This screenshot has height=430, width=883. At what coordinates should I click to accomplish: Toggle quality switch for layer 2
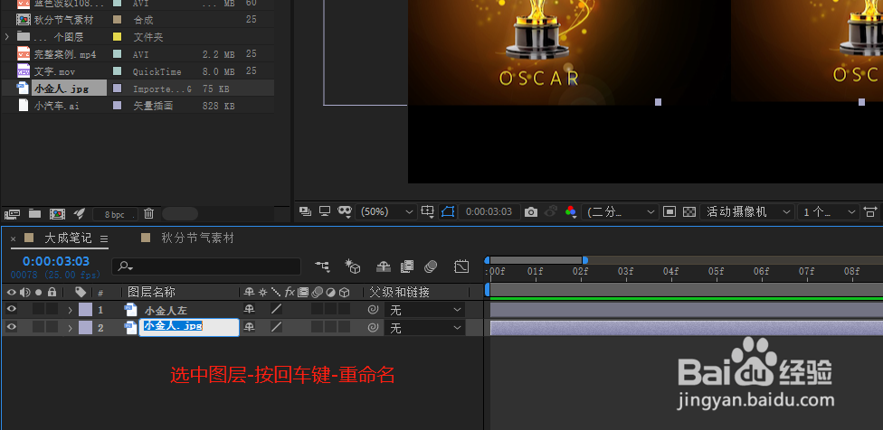tap(276, 327)
